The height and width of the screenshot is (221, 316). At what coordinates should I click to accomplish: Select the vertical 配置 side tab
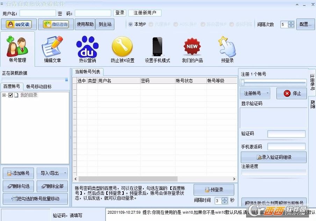tap(312, 104)
